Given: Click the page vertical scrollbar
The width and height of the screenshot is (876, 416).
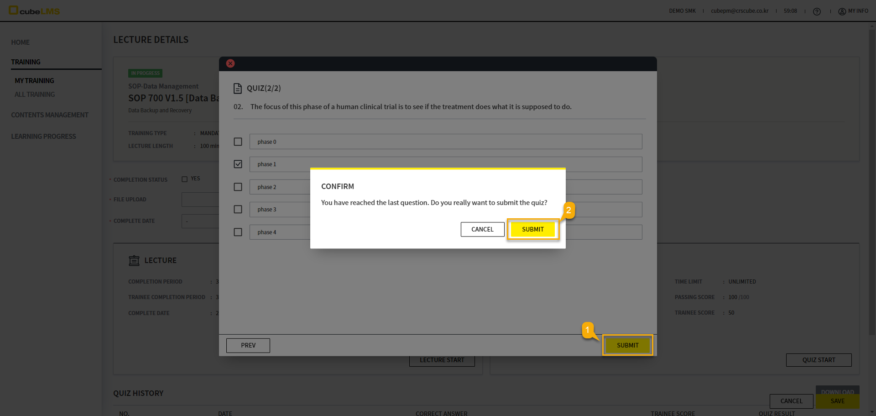Looking at the screenshot, I should 872,183.
